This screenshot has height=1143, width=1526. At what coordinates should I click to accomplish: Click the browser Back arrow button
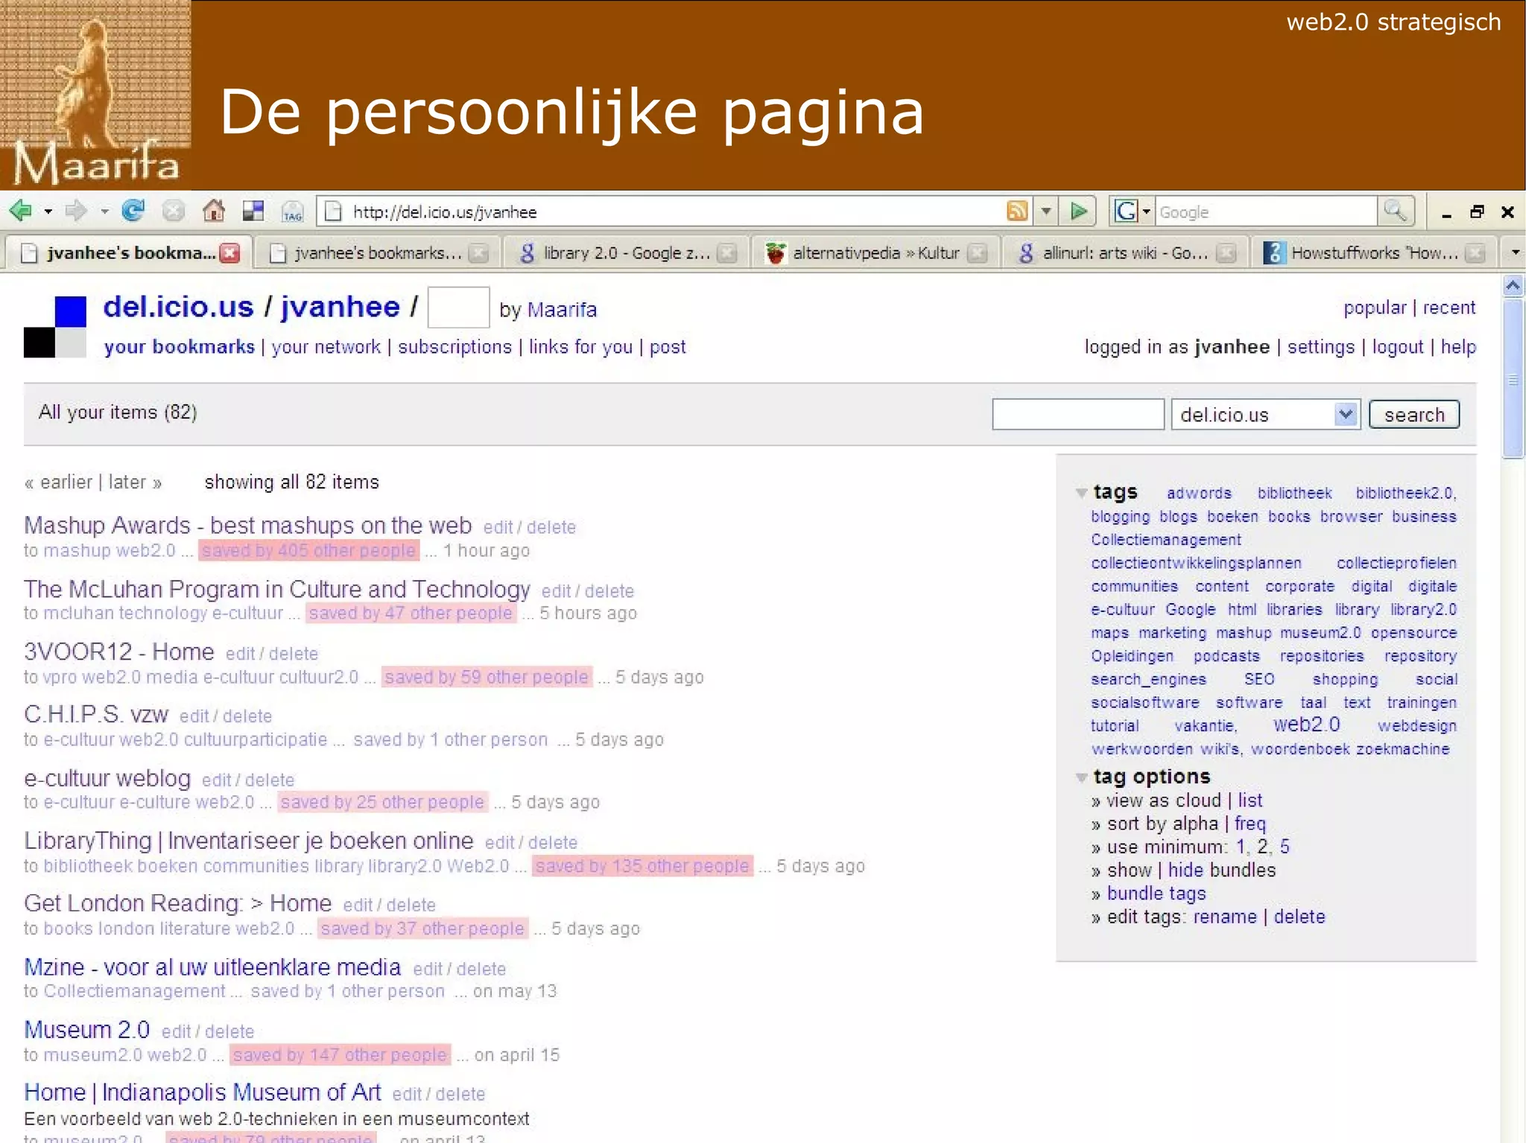point(20,211)
